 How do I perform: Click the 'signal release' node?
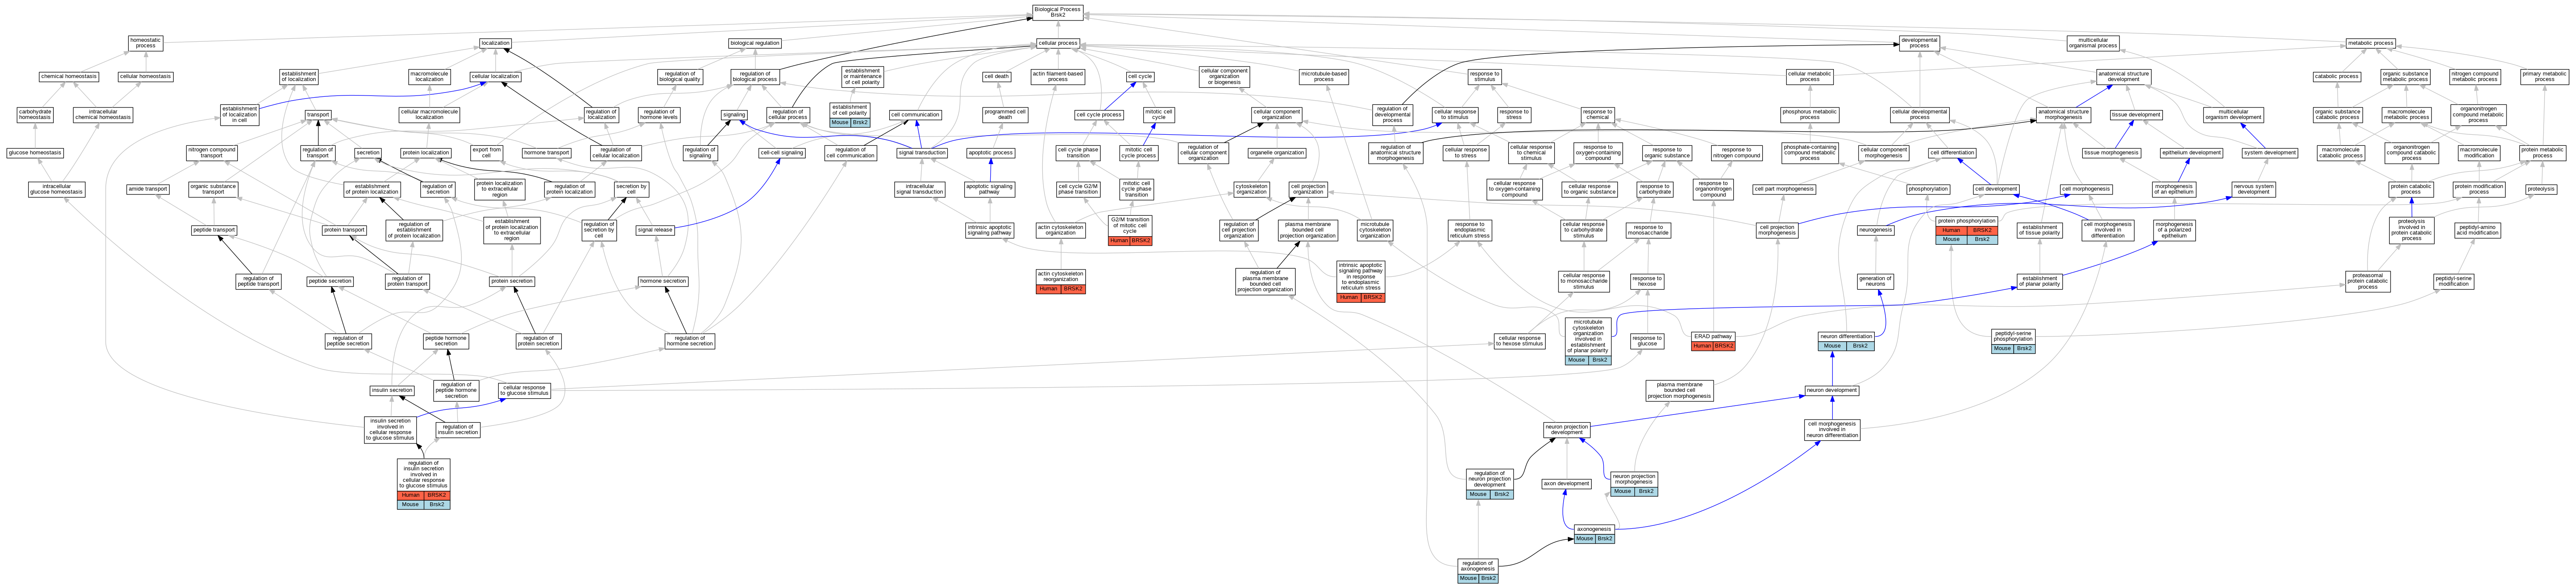pyautogui.click(x=655, y=230)
